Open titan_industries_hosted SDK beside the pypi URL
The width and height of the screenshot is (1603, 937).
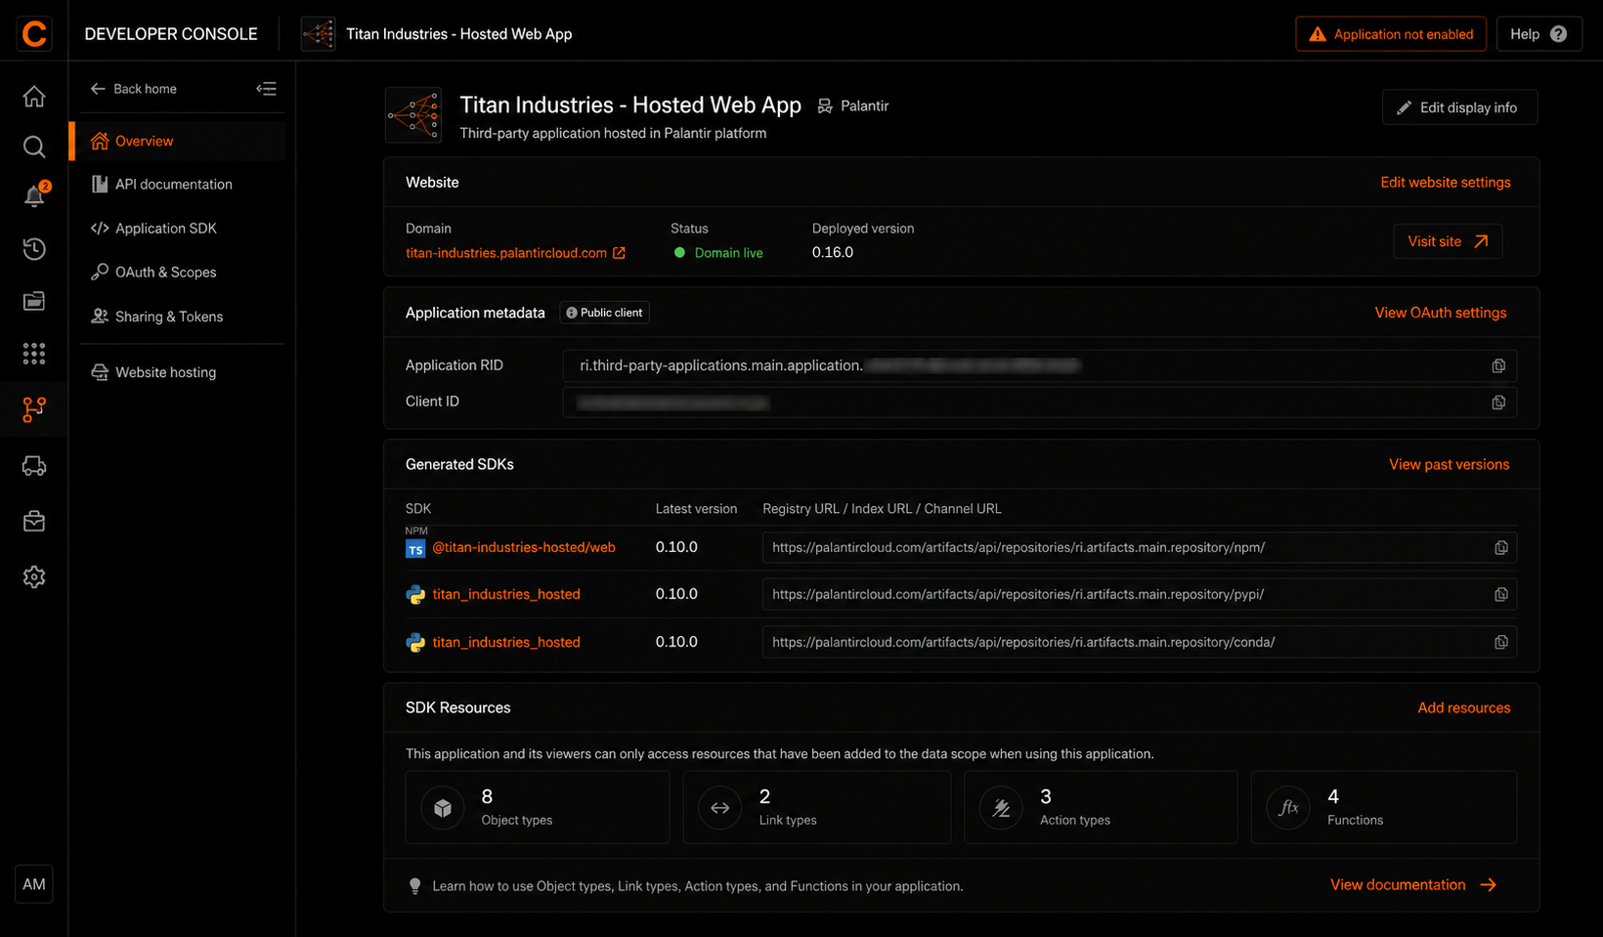click(x=506, y=595)
